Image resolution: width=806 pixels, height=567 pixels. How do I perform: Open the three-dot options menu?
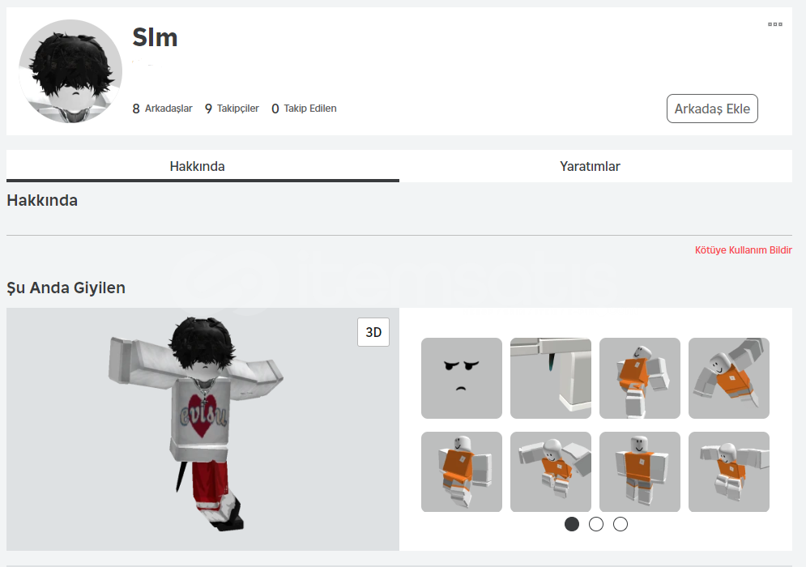point(774,24)
